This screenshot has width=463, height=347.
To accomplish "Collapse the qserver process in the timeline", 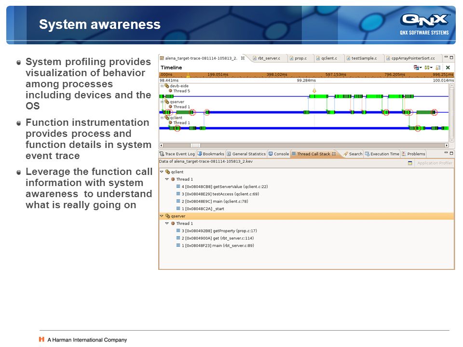I will (x=162, y=102).
